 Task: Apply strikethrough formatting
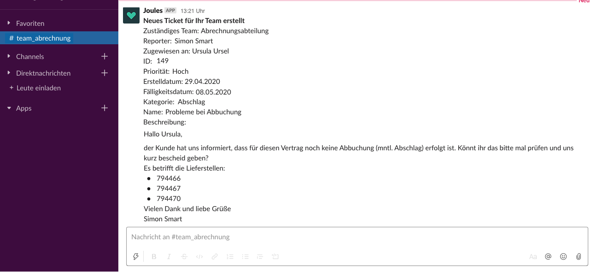tap(184, 257)
